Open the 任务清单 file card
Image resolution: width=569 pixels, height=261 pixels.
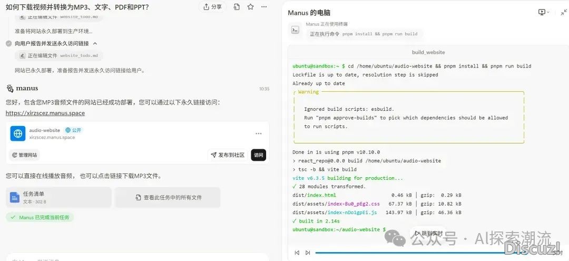[59, 198]
